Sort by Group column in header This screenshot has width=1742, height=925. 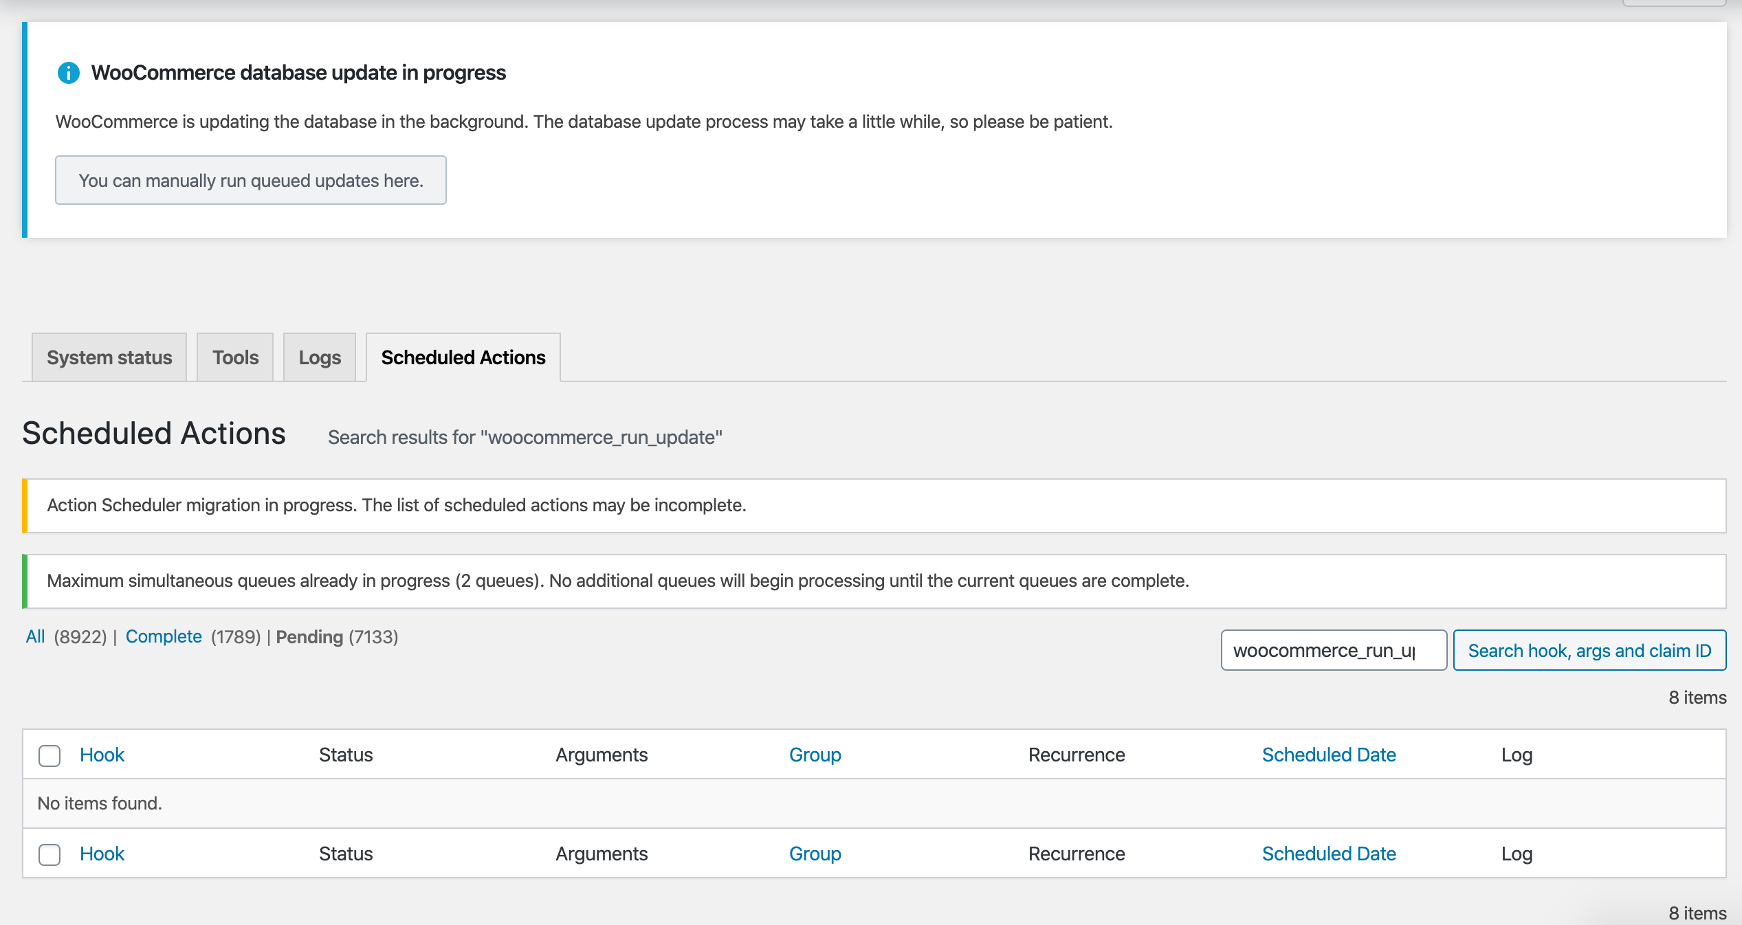[815, 755]
